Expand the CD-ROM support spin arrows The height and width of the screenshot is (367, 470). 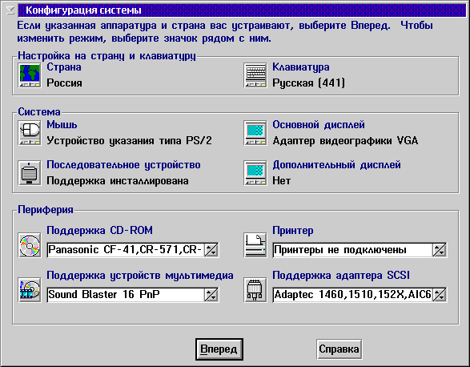211,250
